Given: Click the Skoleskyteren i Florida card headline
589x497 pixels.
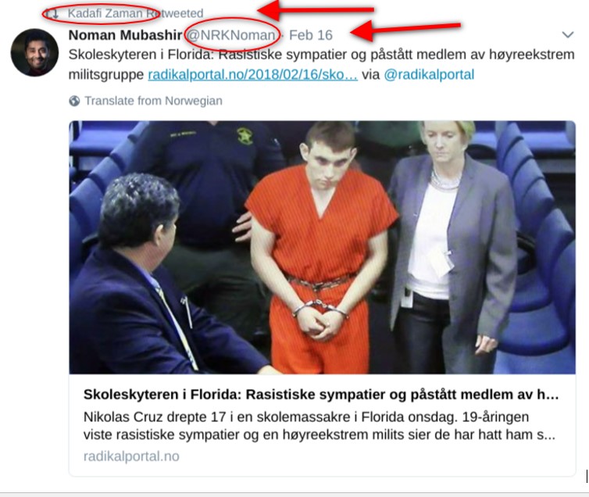Looking at the screenshot, I should pos(321,395).
